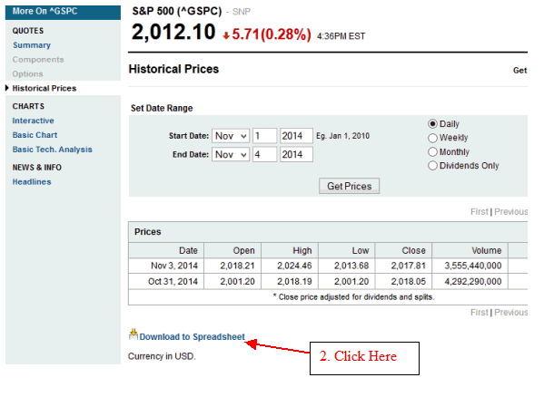Select the Daily radio button
Image resolution: width=544 pixels, height=397 pixels.
432,124
